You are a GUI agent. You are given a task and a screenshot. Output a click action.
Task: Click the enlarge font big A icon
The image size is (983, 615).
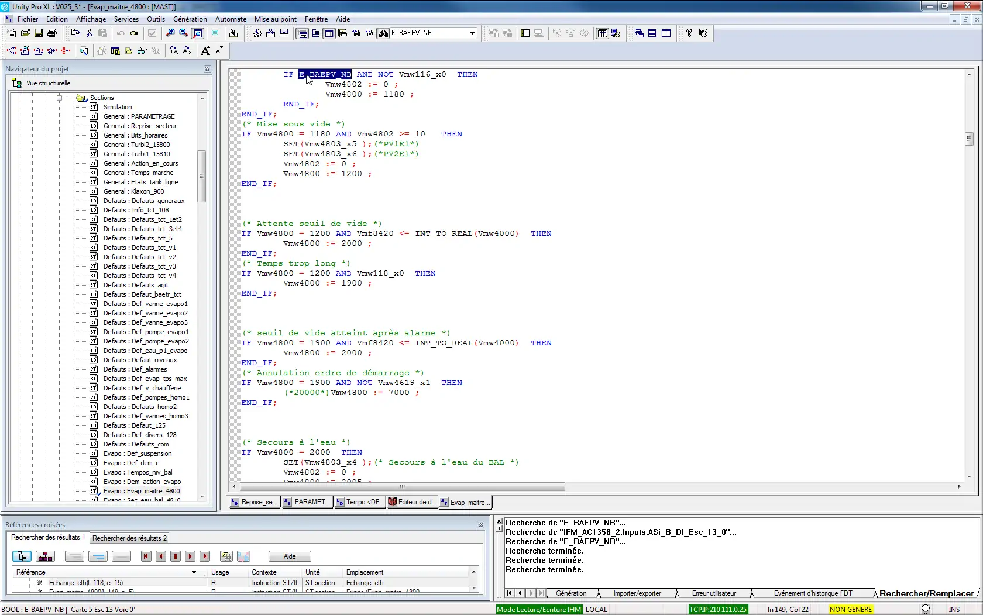point(205,51)
